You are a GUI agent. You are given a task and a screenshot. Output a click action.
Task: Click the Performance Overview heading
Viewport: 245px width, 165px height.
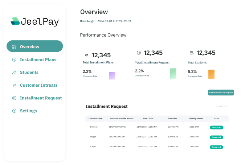tap(103, 35)
